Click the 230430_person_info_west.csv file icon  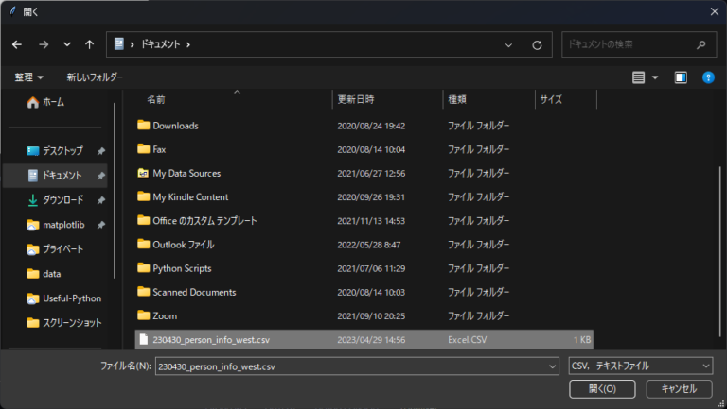[x=144, y=340]
